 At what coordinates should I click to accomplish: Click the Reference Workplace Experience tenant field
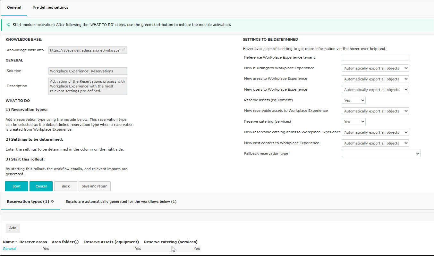tap(375, 57)
